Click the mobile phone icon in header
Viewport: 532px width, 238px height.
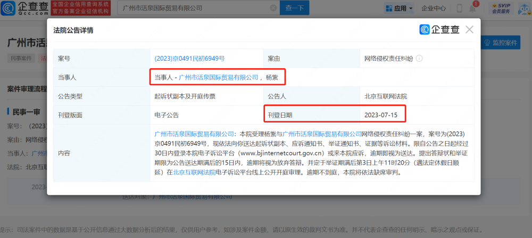460,8
